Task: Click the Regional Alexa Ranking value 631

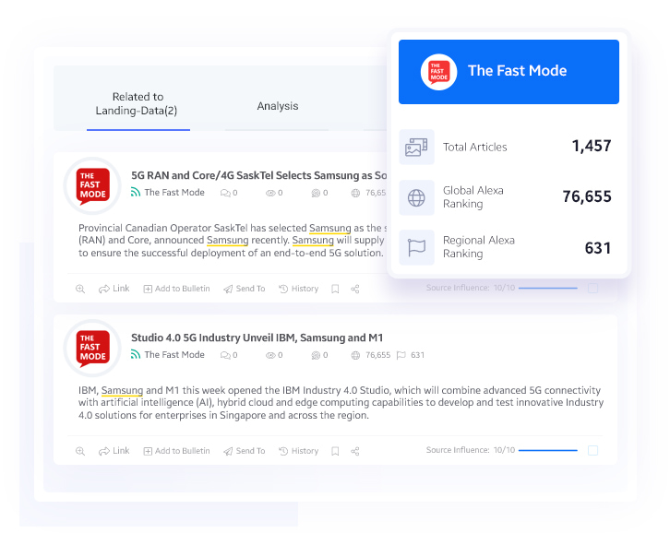Action: (x=598, y=248)
